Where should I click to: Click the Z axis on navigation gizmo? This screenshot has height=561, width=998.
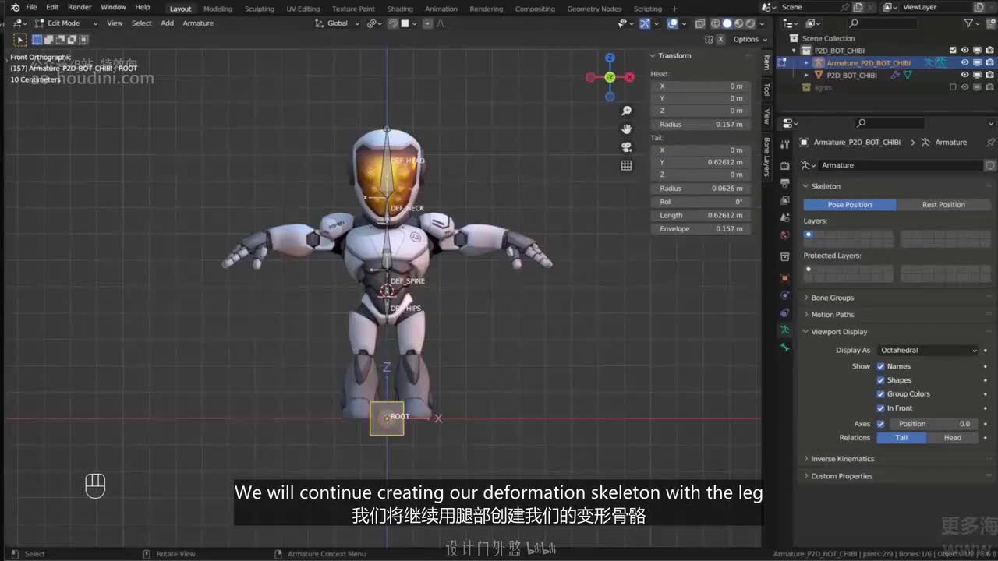[610, 58]
